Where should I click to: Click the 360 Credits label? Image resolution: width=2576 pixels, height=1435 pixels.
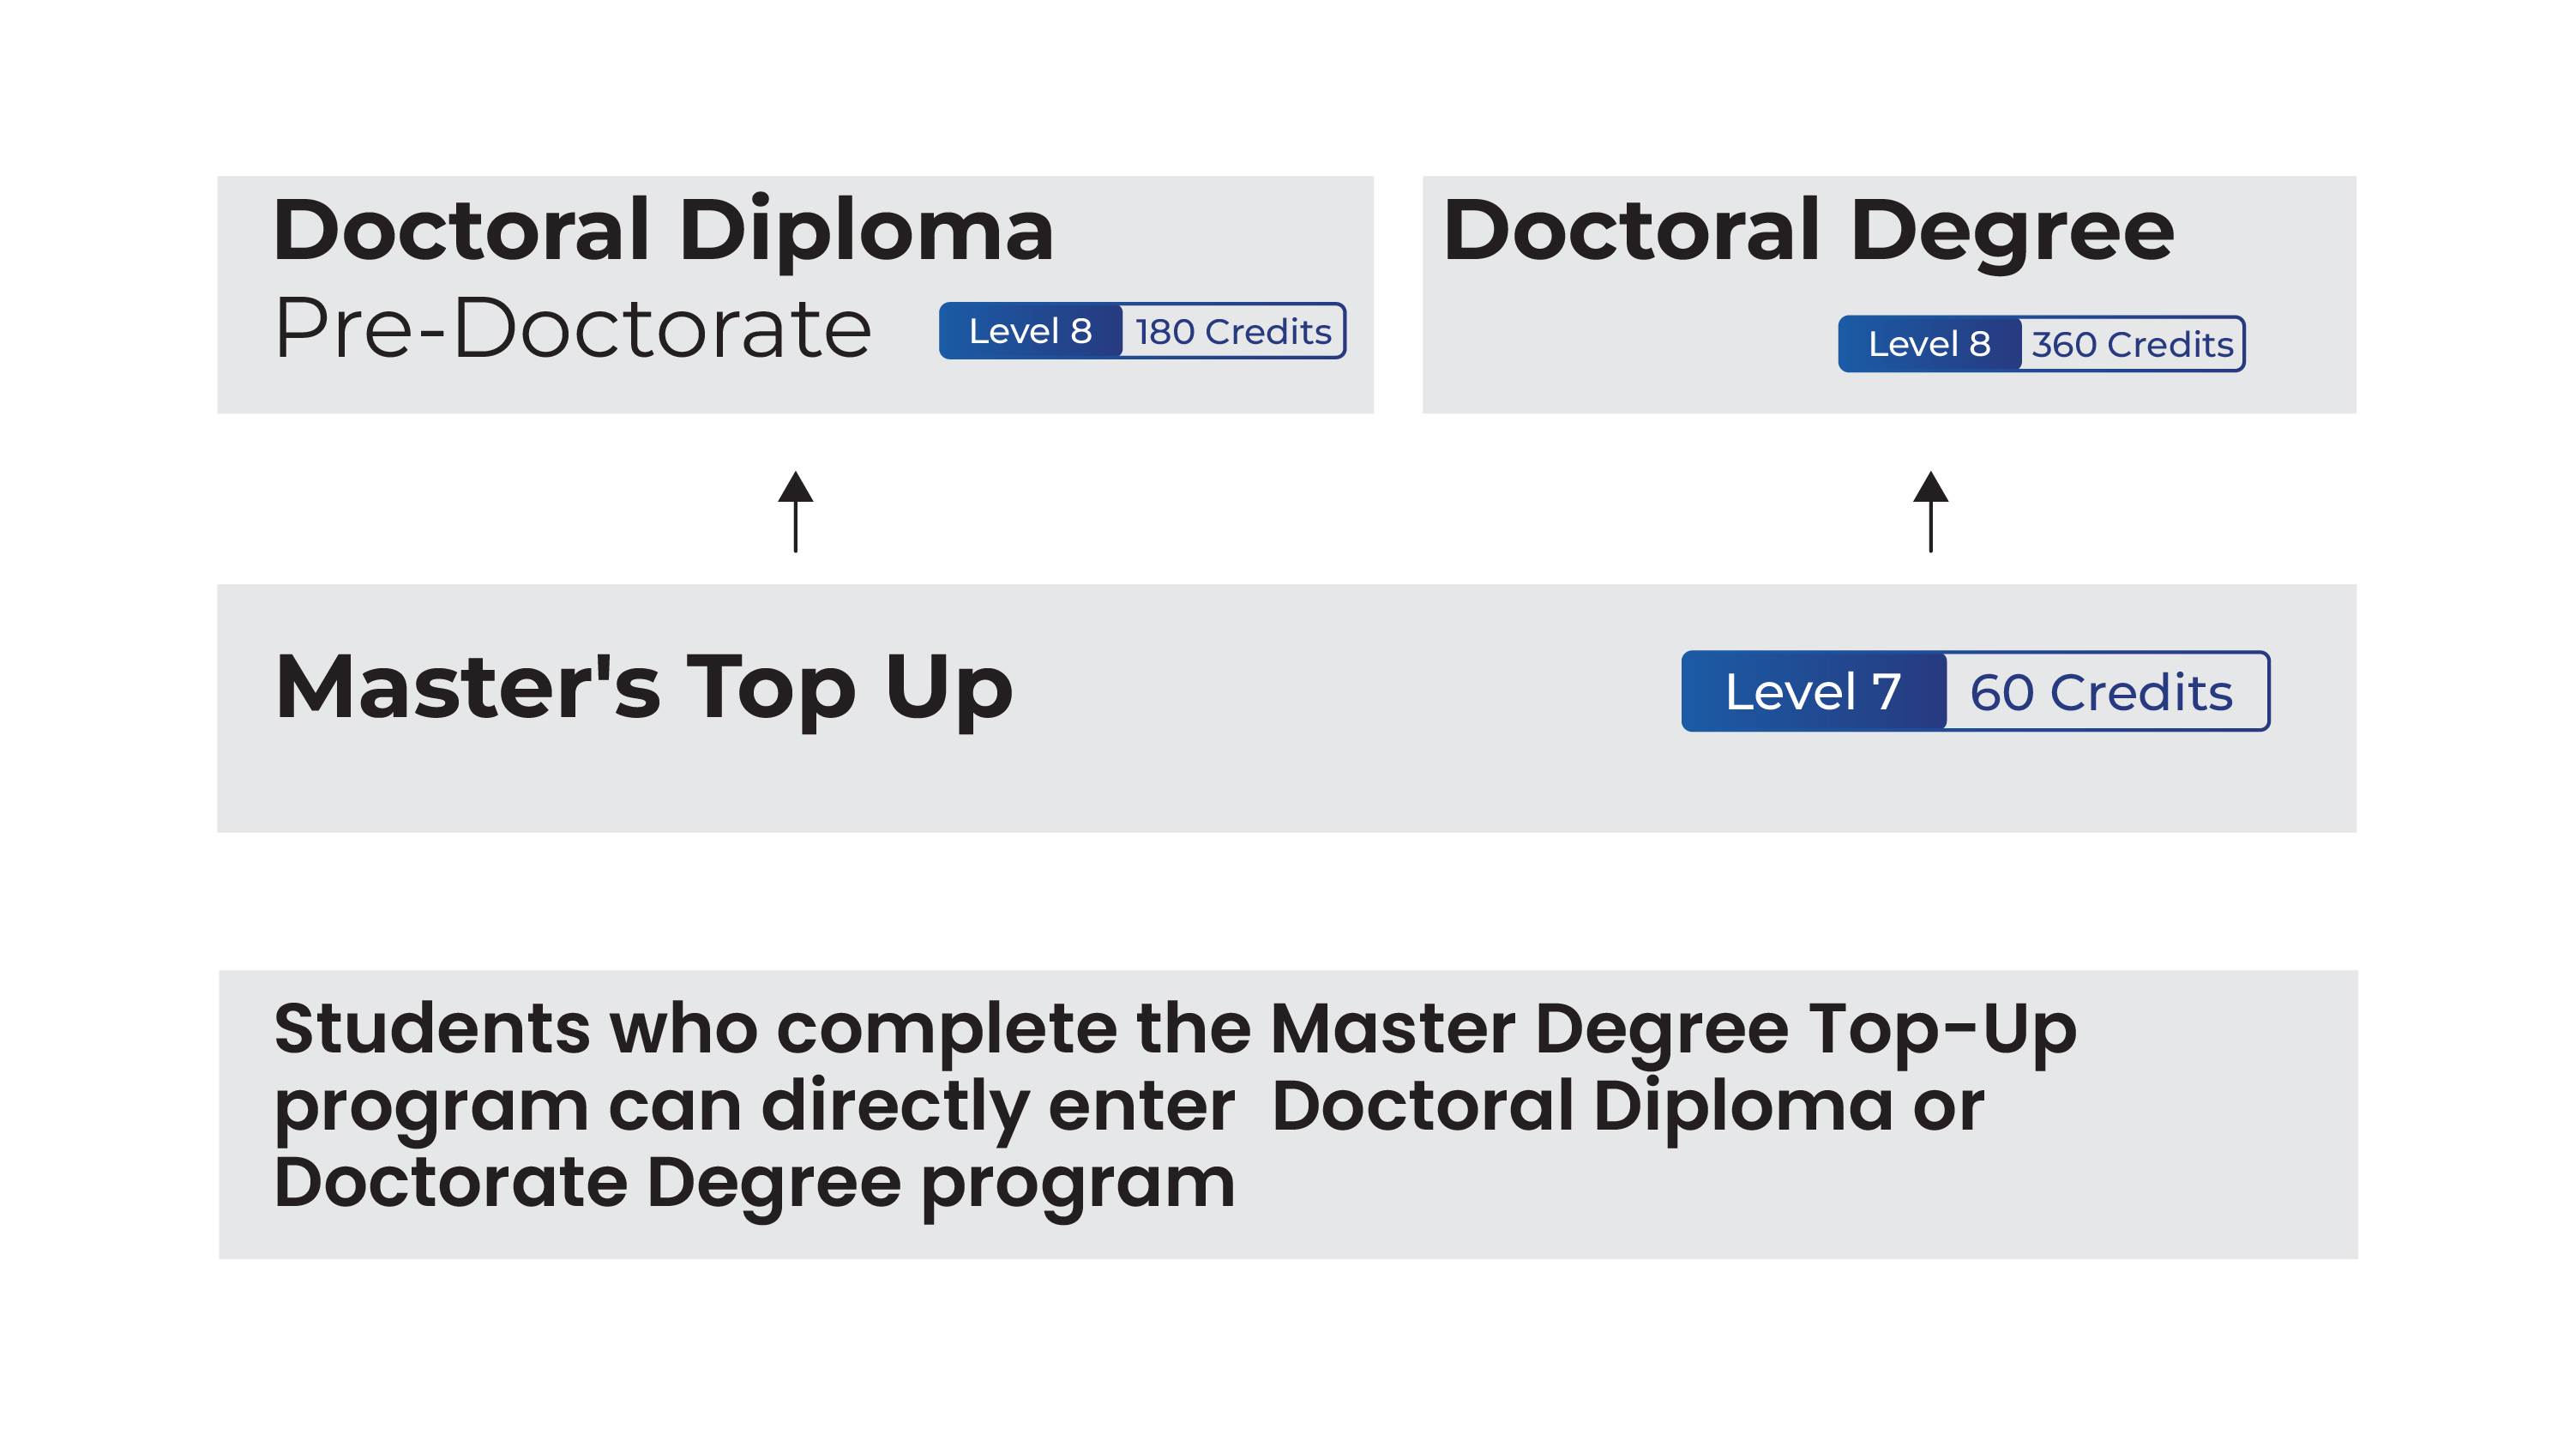pyautogui.click(x=2132, y=344)
